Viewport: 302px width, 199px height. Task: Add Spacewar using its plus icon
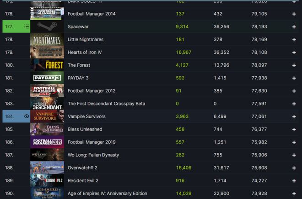click(294, 27)
